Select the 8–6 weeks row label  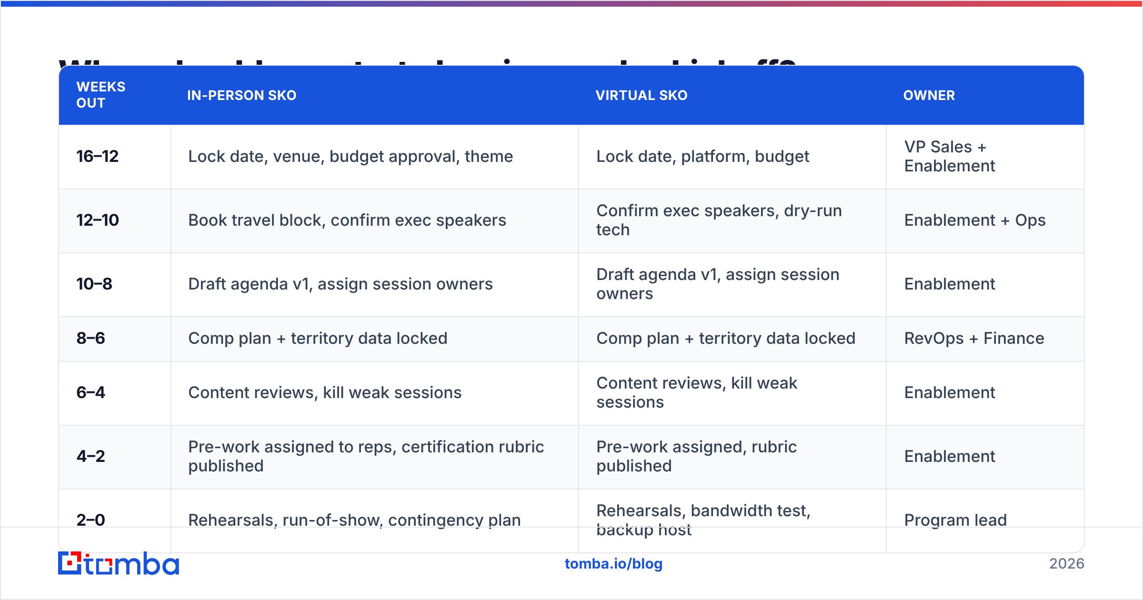coord(90,338)
